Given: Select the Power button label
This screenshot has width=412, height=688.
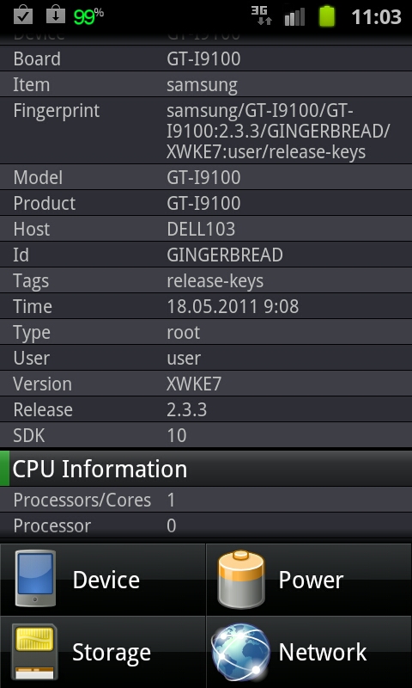Looking at the screenshot, I should 311,580.
